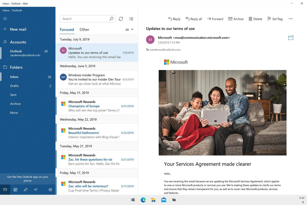Screen dimensions: 307x205
Task: Open the notification center icon
Action: (303, 202)
